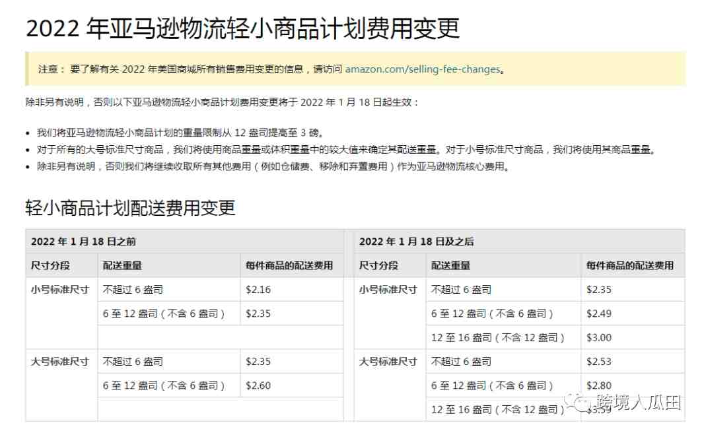Click the bullet about raising the weight limit to 3 磅
Image resolution: width=704 pixels, height=433 pixels.
pos(180,133)
